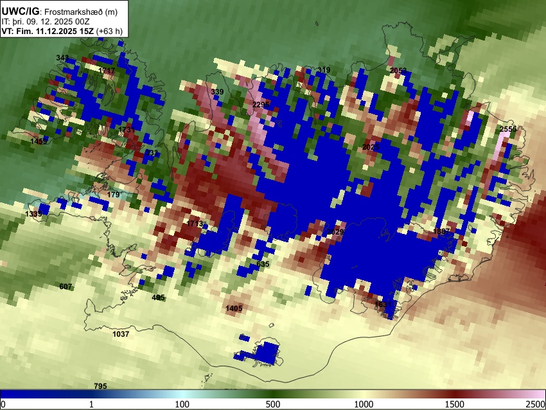546x410 pixels.
Task: Click the 343 value on the map
Action: click(62, 57)
